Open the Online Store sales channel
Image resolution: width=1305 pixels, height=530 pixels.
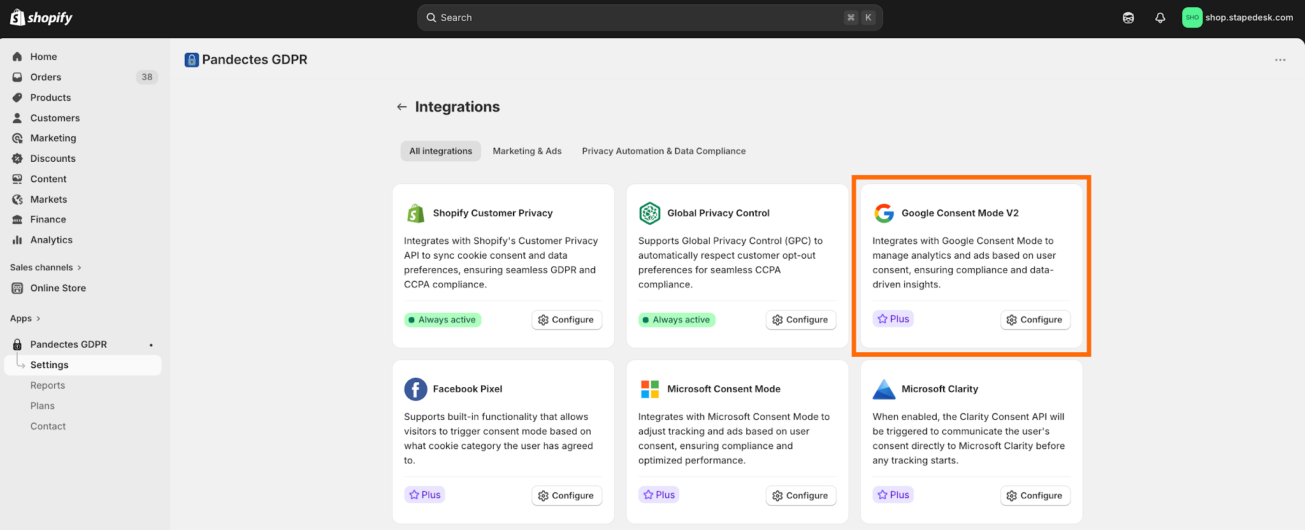[58, 288]
